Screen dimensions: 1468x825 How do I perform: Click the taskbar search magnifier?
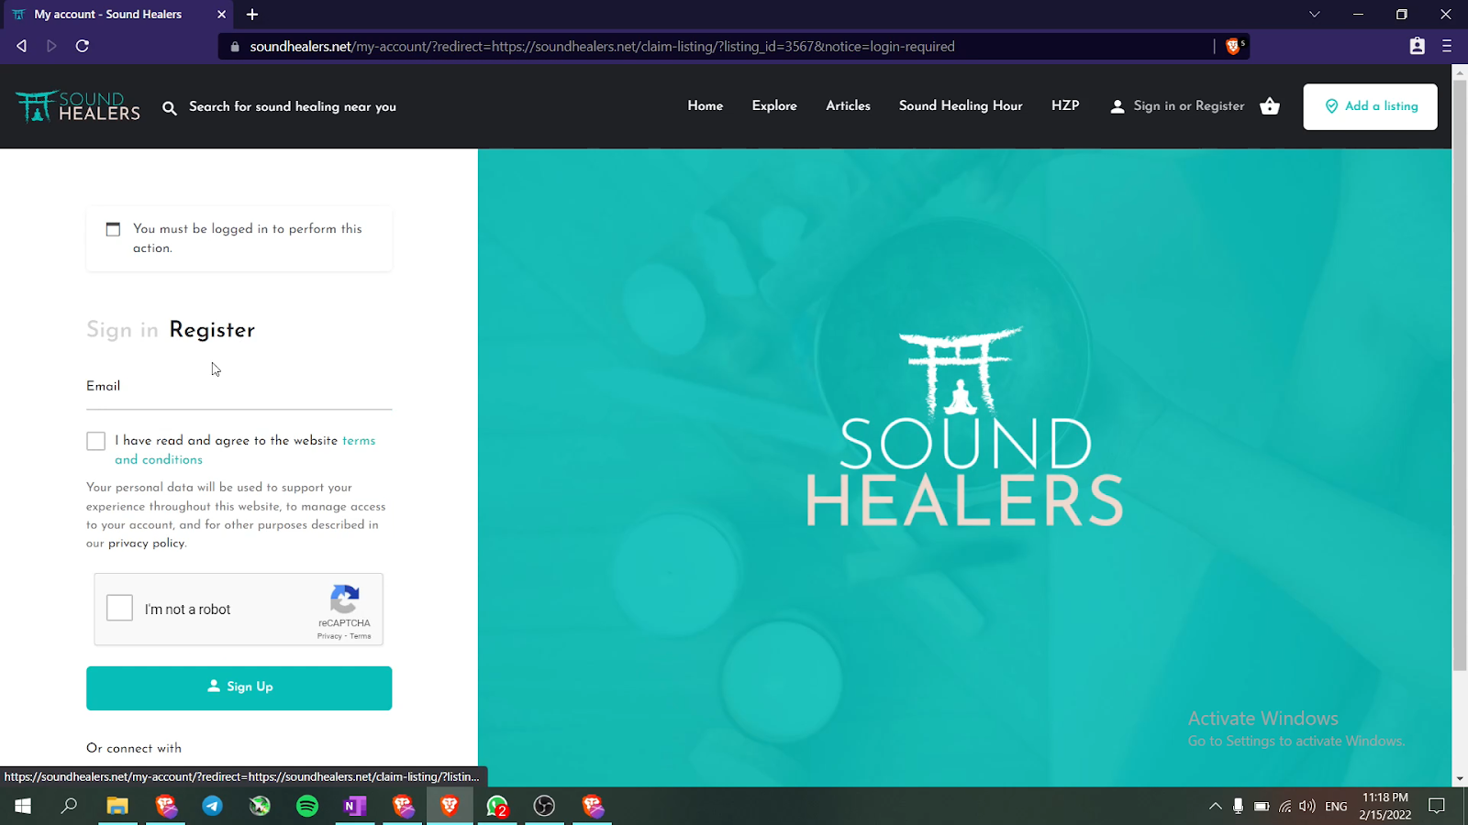pyautogui.click(x=69, y=806)
